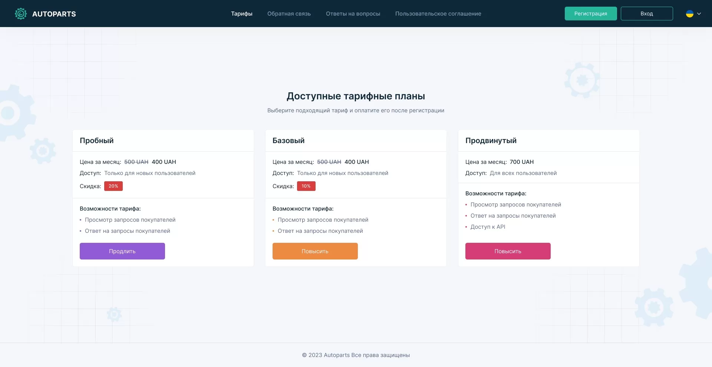712x367 pixels.
Task: Select the Продвинутый plan heading
Action: pyautogui.click(x=491, y=140)
